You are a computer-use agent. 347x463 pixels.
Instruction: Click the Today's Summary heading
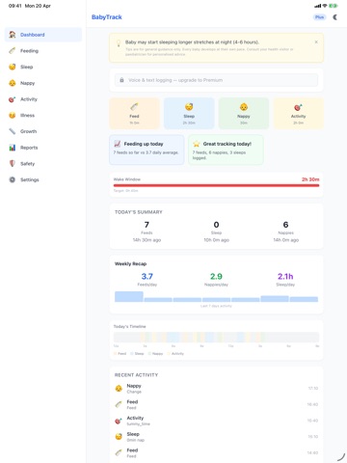139,212
